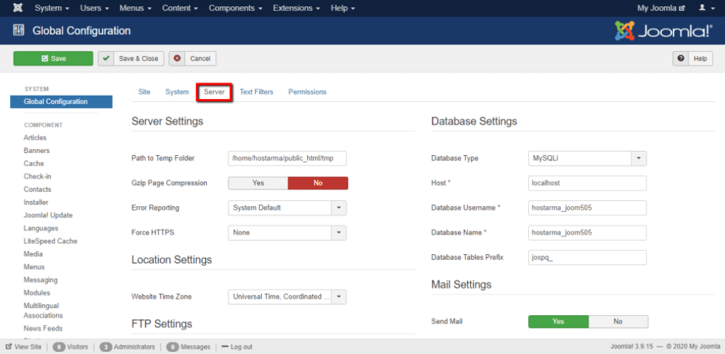The width and height of the screenshot is (725, 354).
Task: Open Languages component settings
Action: (40, 228)
